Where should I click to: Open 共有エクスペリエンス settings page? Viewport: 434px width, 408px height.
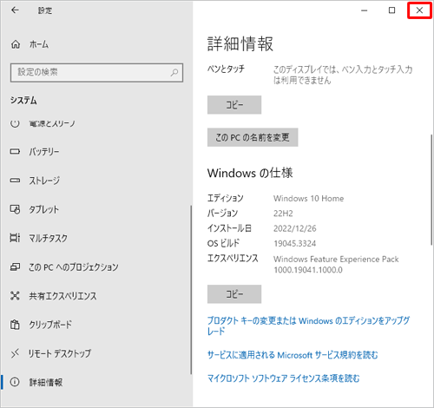[62, 296]
